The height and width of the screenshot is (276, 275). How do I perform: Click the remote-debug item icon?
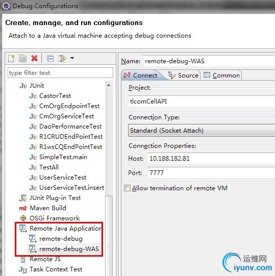tap(33, 239)
